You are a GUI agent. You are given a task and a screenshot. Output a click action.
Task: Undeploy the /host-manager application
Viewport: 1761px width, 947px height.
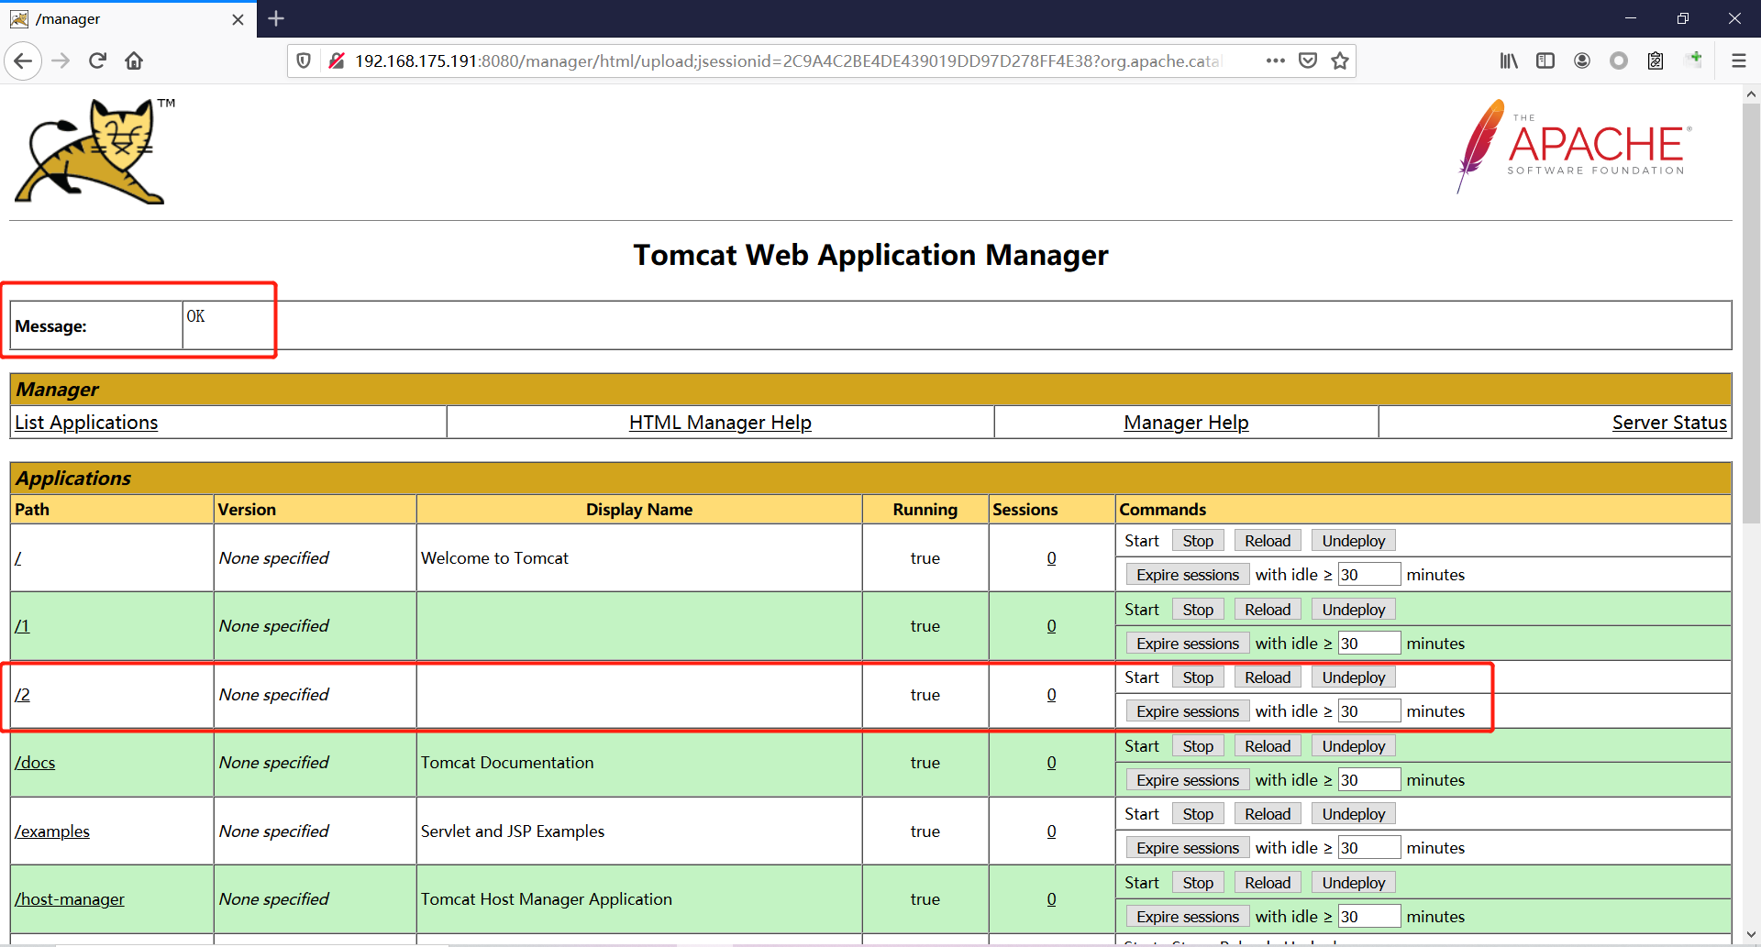click(1354, 883)
